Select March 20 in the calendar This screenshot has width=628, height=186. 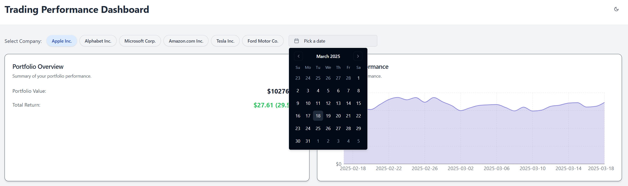[338, 116]
